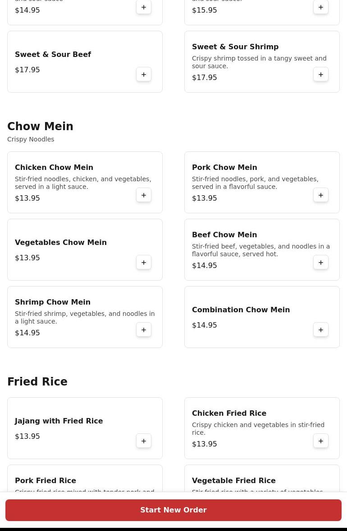Add Pork Chow Mein using plus icon
The width and height of the screenshot is (347, 531).
click(x=321, y=195)
